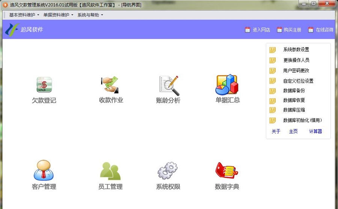Choose 用户密码更改 text entry
Image resolution: width=338 pixels, height=209 pixels.
(x=296, y=70)
